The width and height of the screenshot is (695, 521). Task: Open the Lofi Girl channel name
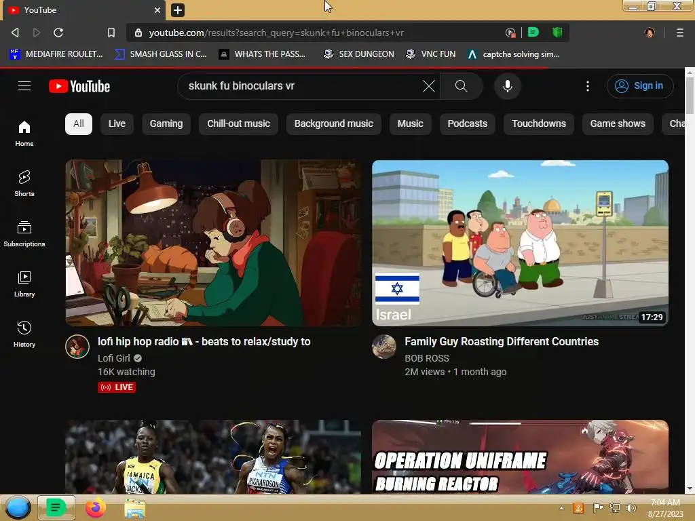click(x=114, y=358)
